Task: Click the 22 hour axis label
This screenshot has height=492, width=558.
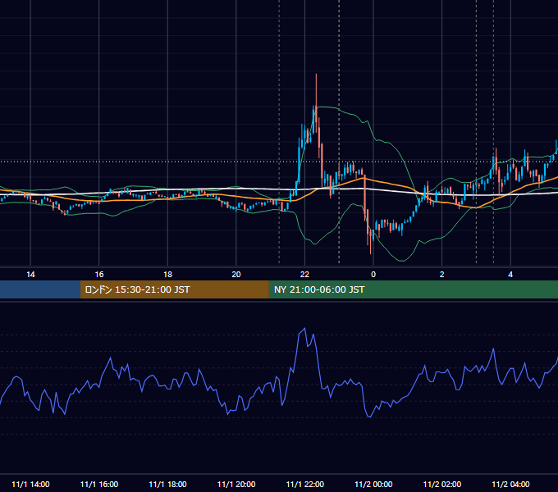Action: click(x=304, y=275)
